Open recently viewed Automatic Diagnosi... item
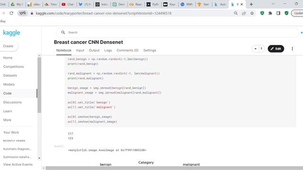This screenshot has height=170, width=303. tap(17, 149)
